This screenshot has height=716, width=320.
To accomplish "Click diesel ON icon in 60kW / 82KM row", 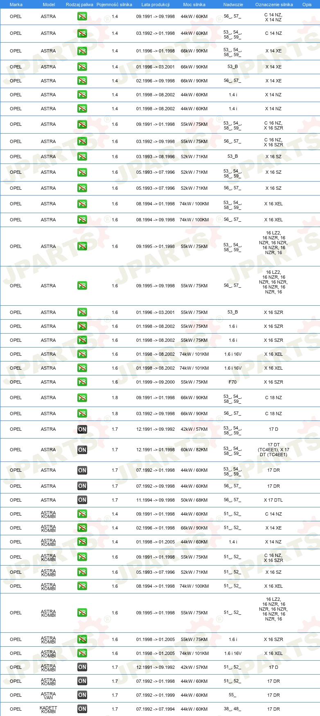I will point(82,450).
